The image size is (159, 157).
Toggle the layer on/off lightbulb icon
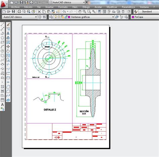pyautogui.click(x=56, y=17)
